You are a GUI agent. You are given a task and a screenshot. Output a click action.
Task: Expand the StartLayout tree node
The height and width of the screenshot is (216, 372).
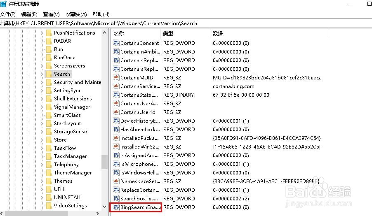coord(42,123)
